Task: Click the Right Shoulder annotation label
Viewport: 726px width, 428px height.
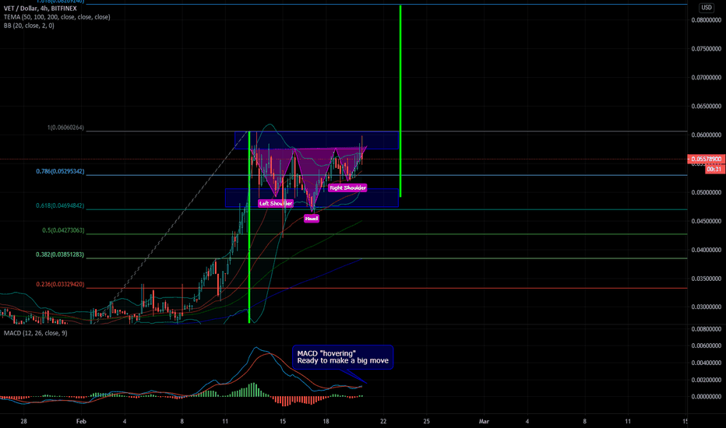Action: (347, 188)
